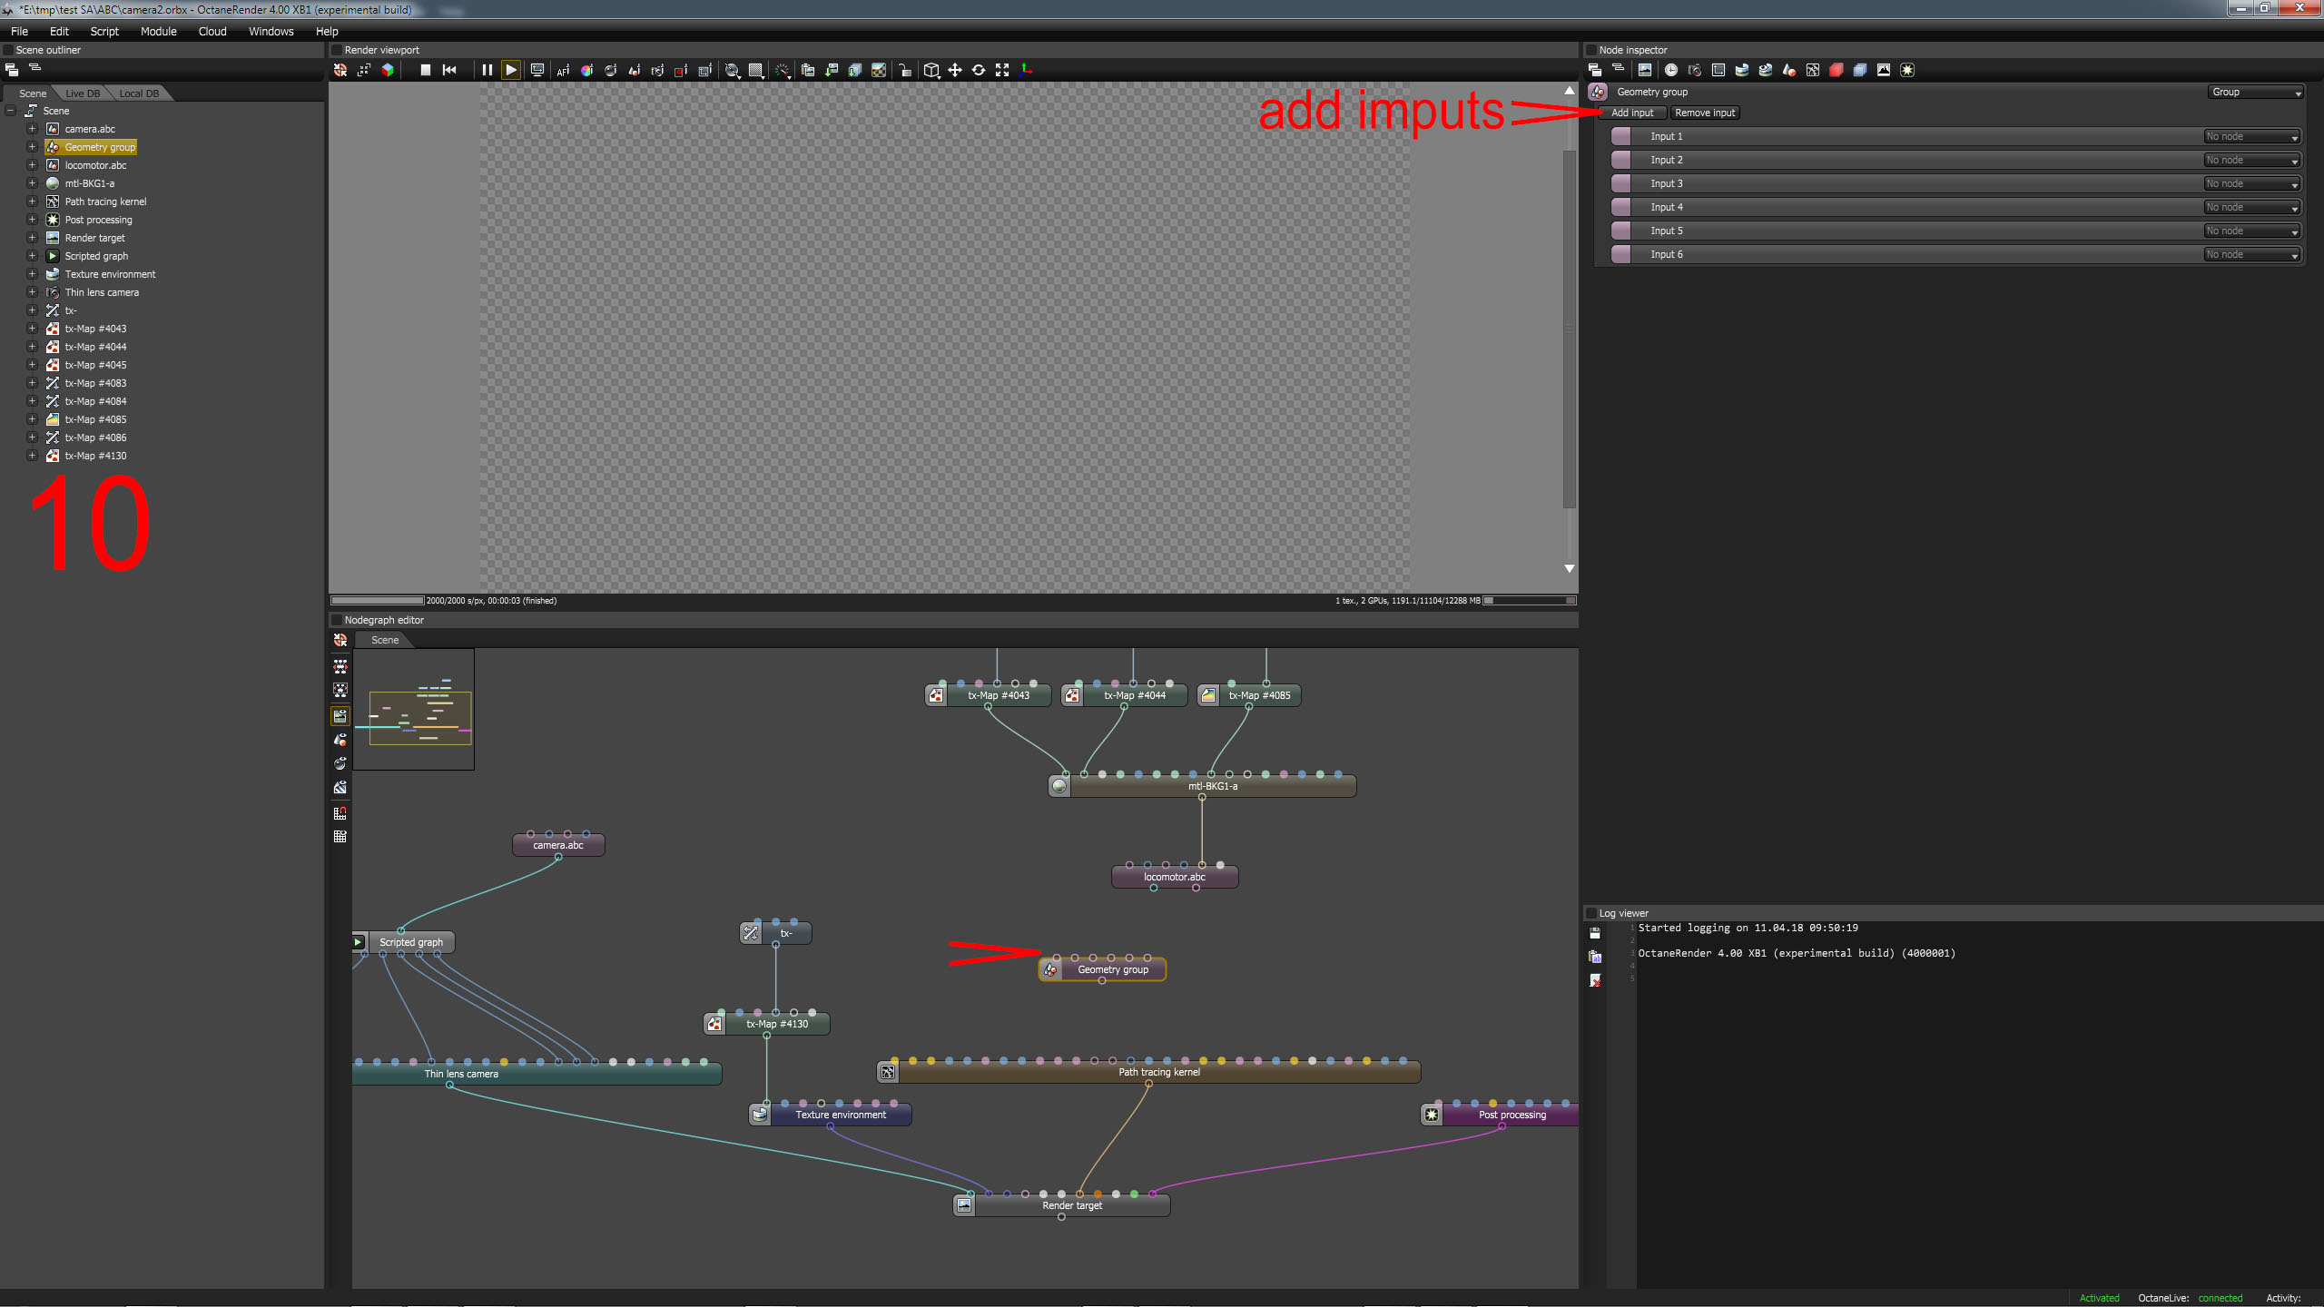Pause rendering in the viewport toolbar
The image size is (2324, 1307).
point(487,70)
